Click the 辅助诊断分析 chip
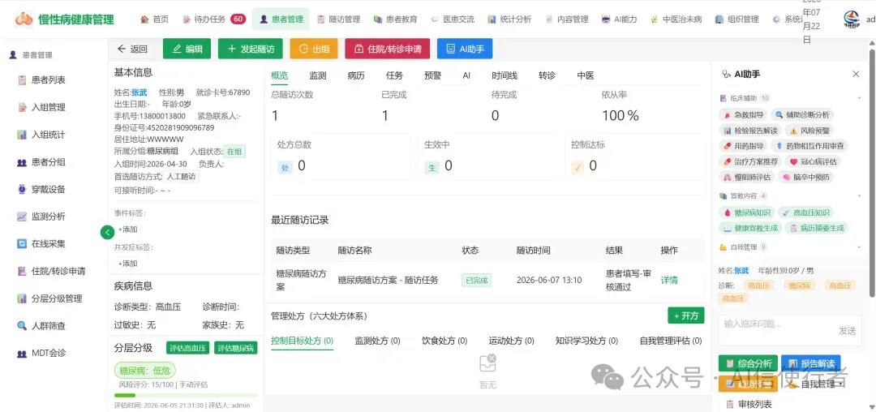 coord(801,114)
